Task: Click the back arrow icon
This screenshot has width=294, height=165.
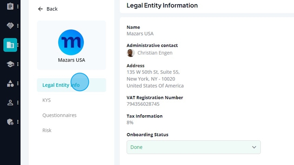Action: [x=40, y=9]
